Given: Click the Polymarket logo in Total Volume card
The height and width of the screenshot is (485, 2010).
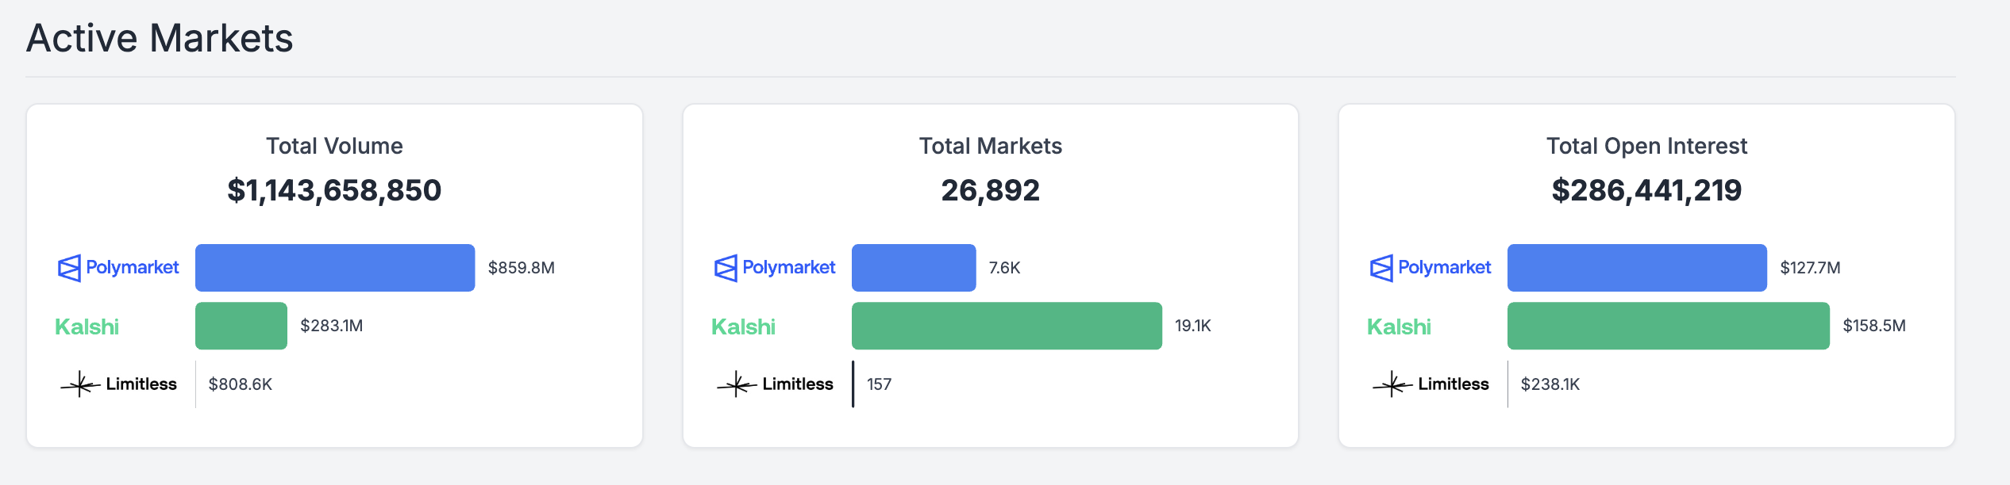Looking at the screenshot, I should [118, 268].
